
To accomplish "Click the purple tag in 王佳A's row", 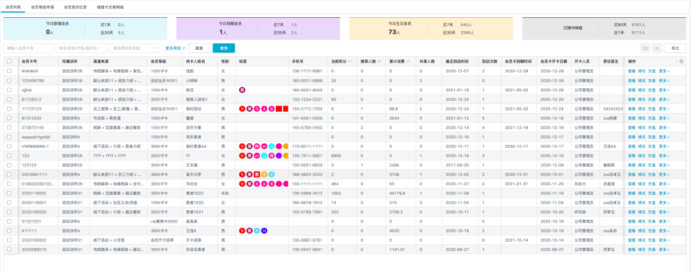I will pyautogui.click(x=250, y=231).
